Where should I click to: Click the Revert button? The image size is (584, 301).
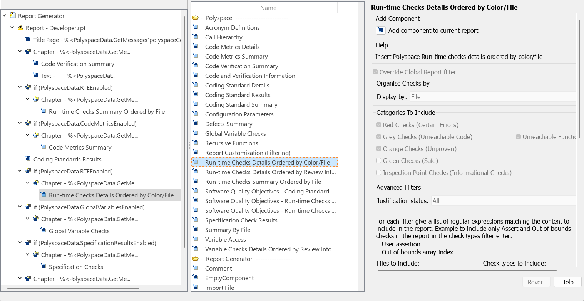point(536,282)
